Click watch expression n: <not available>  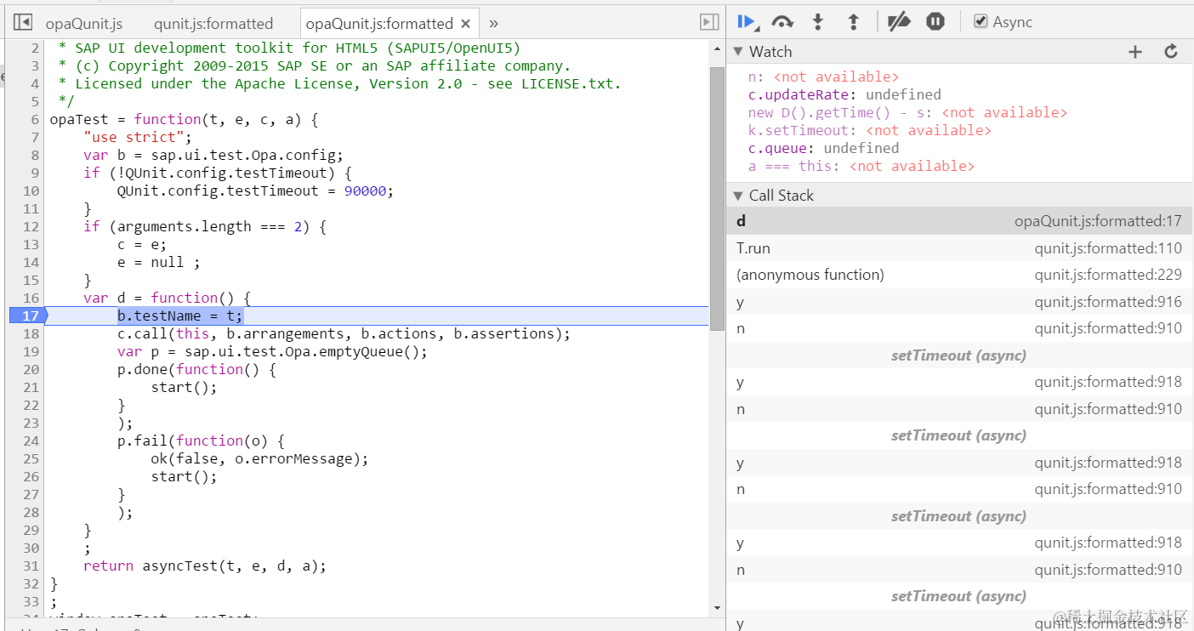click(823, 77)
